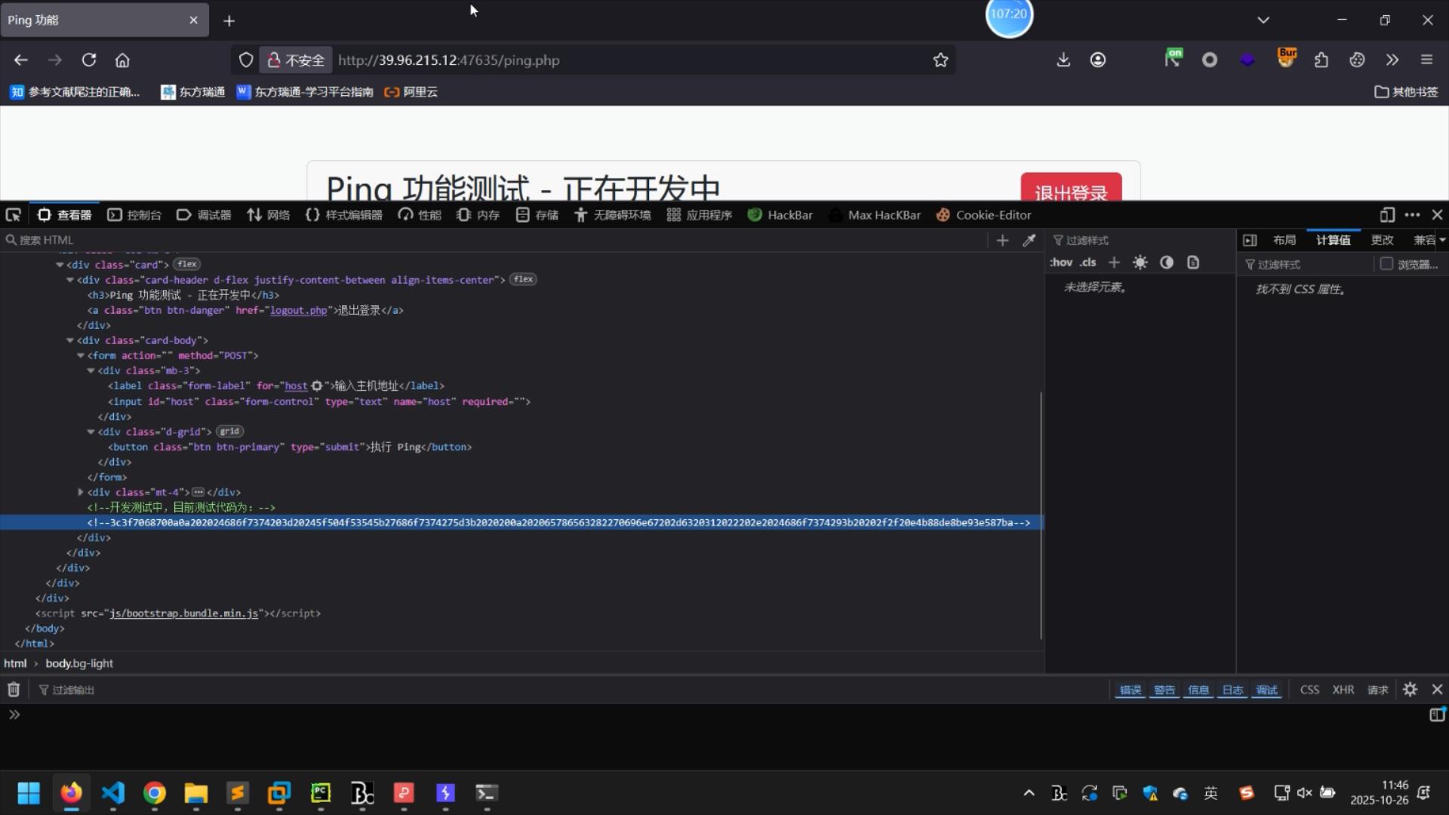
Task: Enable the browser styles checkbox
Action: (x=1386, y=264)
